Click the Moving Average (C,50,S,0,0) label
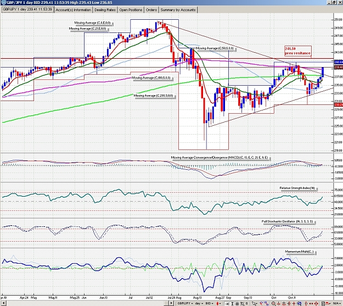Screen dimensions: 343x306 tap(215, 48)
